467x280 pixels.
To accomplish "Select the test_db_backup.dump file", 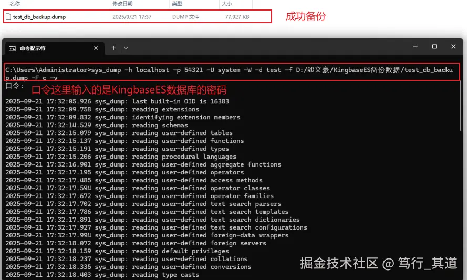I will point(138,17).
